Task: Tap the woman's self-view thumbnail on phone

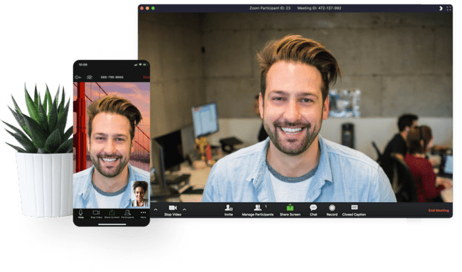Action: click(140, 194)
